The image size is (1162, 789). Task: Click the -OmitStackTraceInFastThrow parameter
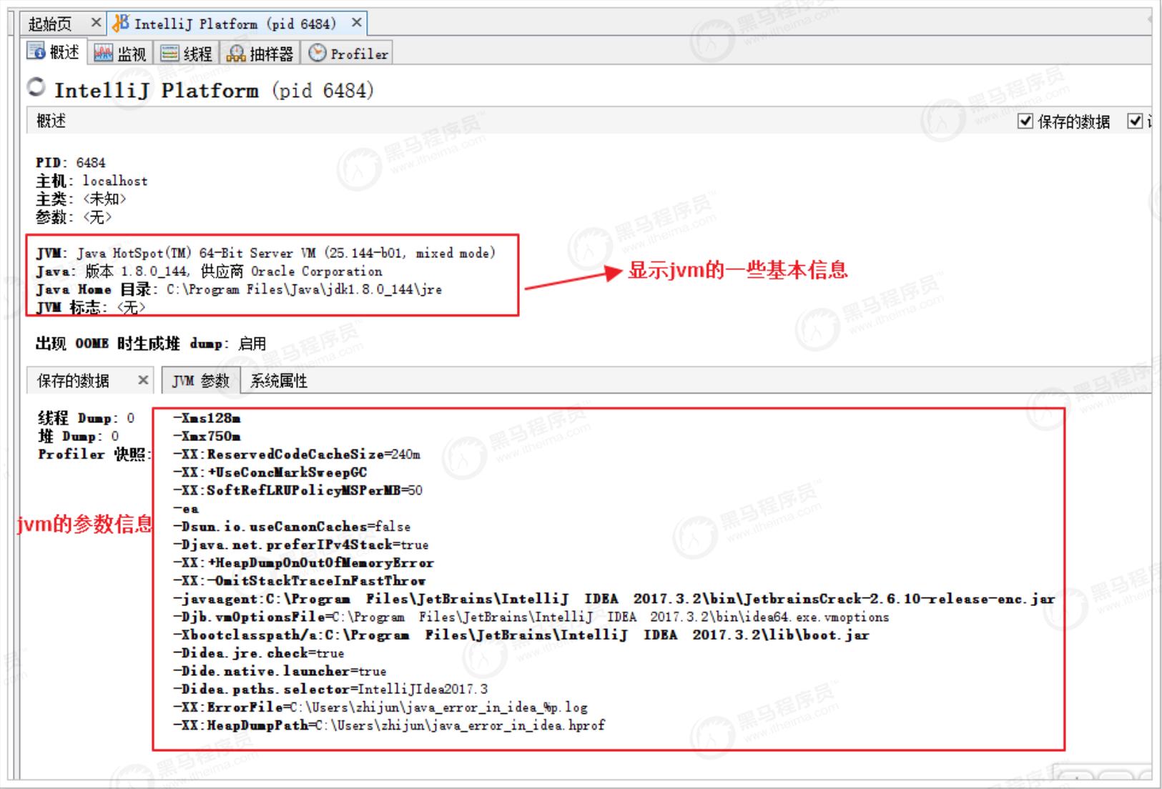300,581
